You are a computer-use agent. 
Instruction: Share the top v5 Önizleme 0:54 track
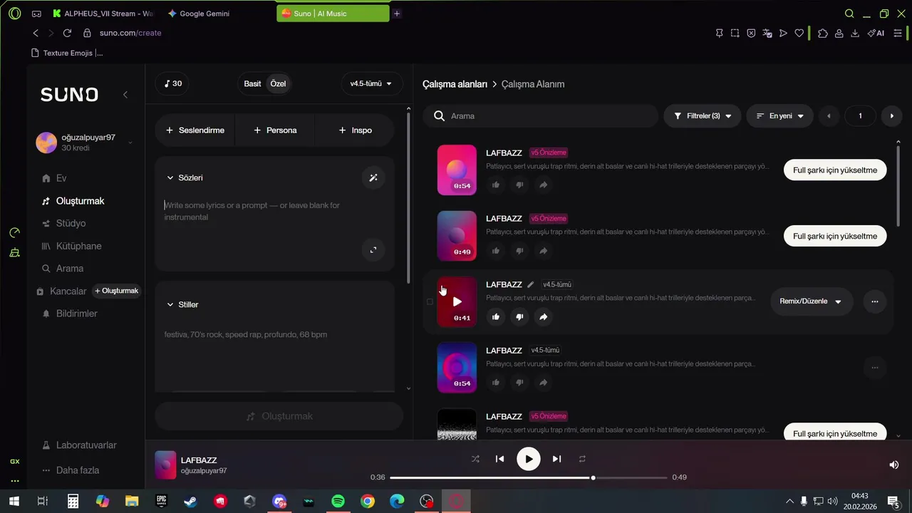[543, 185]
